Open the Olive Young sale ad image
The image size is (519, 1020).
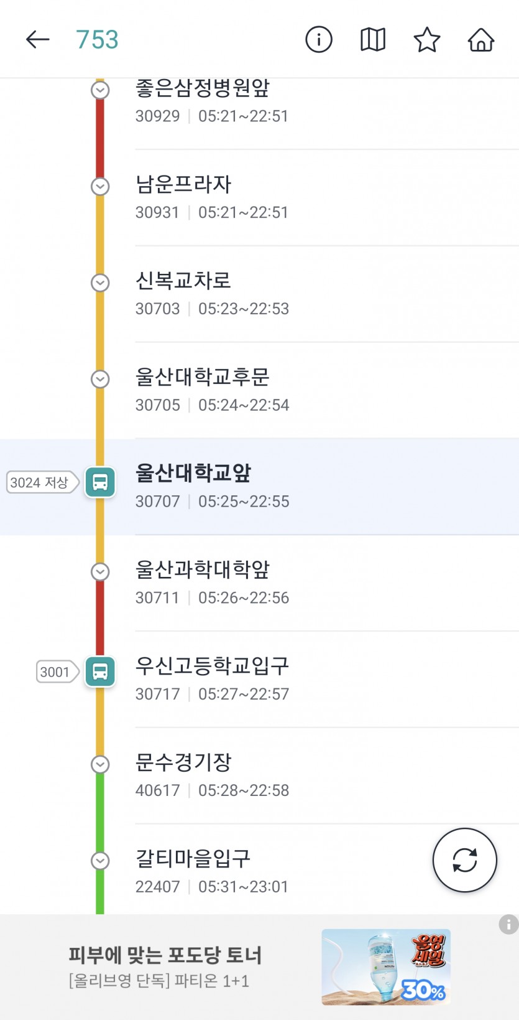click(385, 966)
